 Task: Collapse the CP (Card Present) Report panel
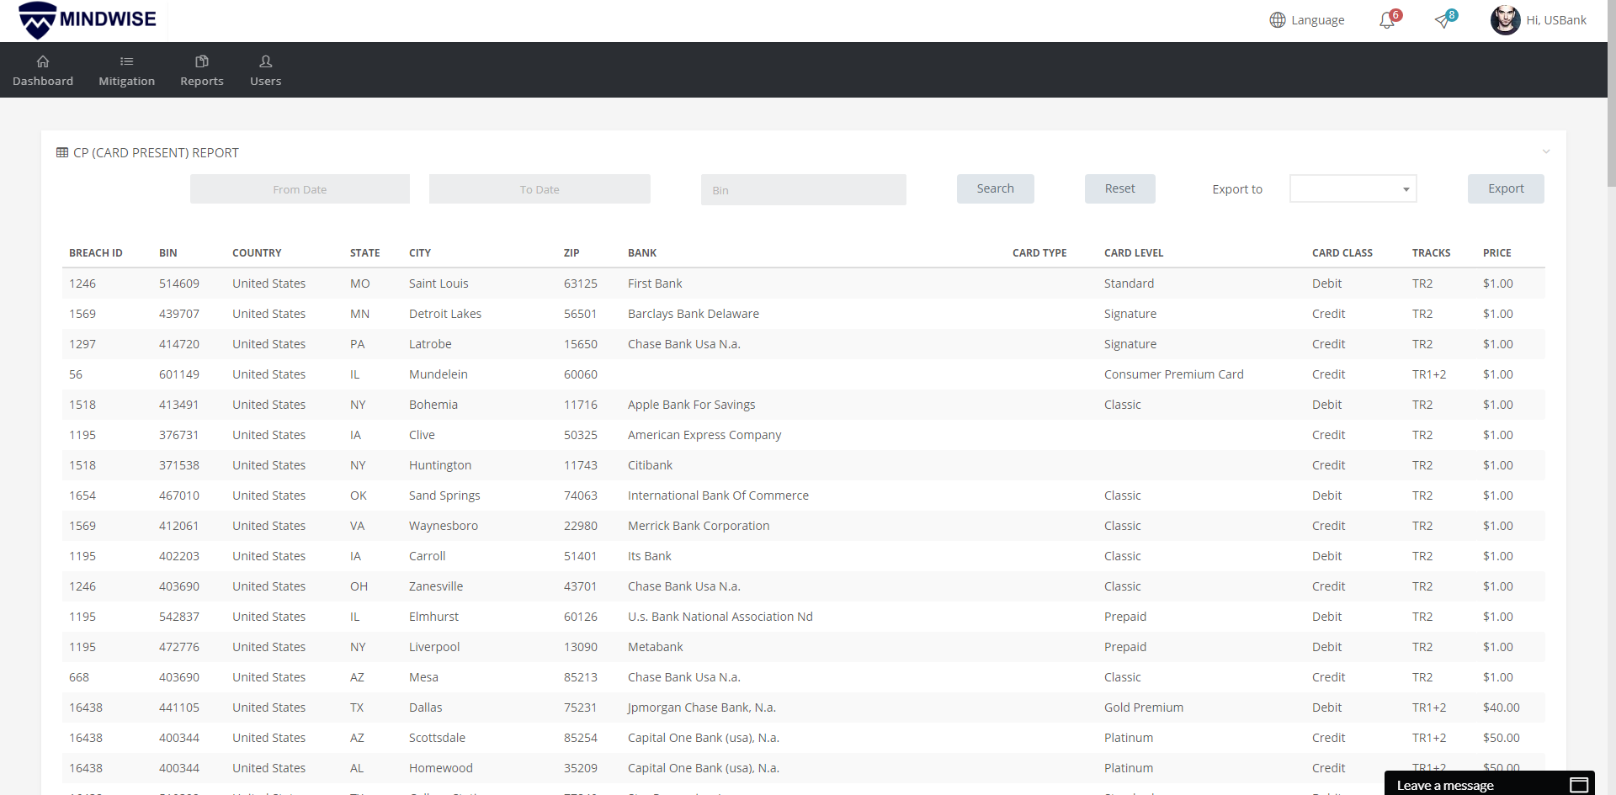pyautogui.click(x=1547, y=151)
